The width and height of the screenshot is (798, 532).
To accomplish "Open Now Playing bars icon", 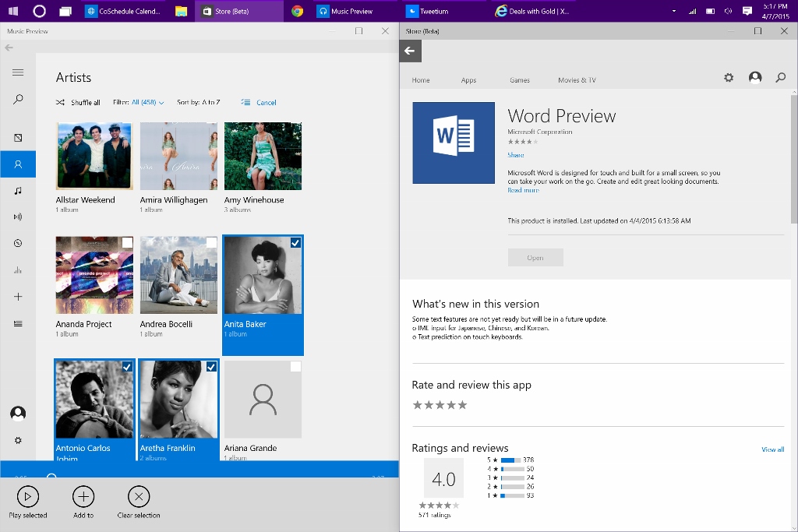I will tap(18, 270).
